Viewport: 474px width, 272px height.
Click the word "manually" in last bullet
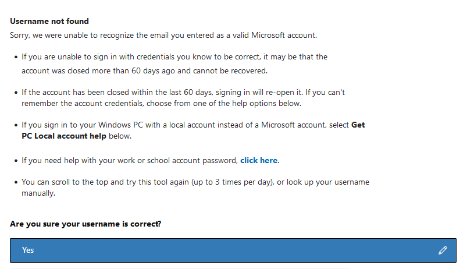point(38,193)
